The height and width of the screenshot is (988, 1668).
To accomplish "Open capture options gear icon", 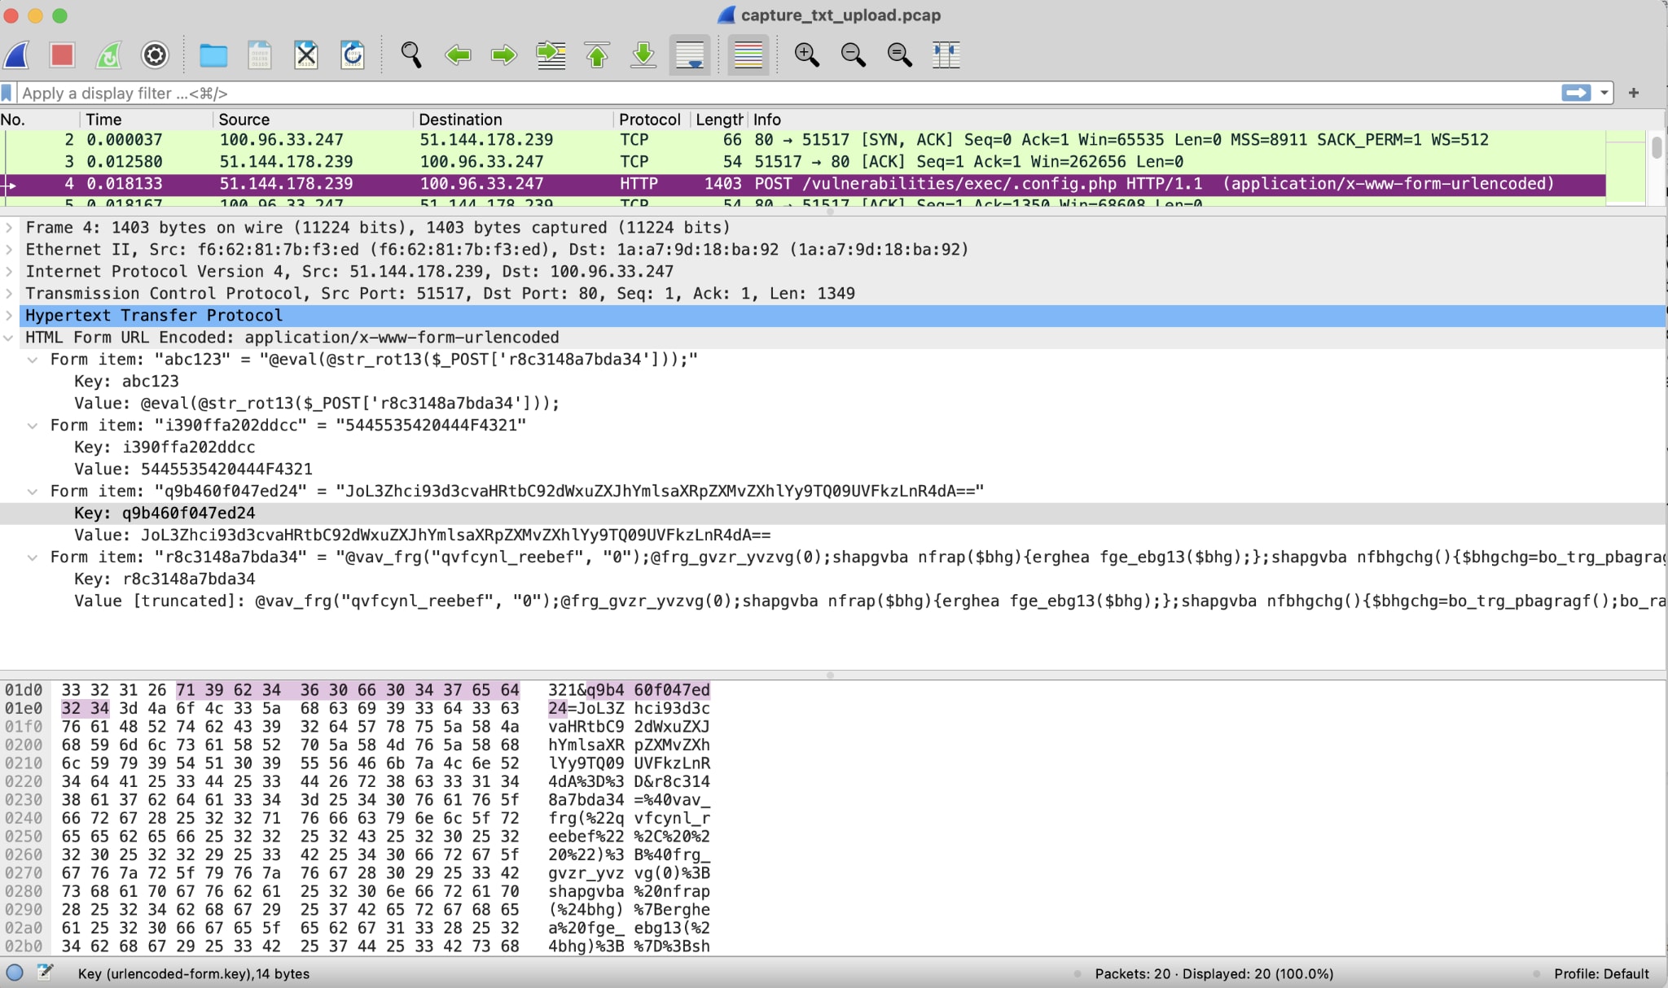I will click(155, 55).
